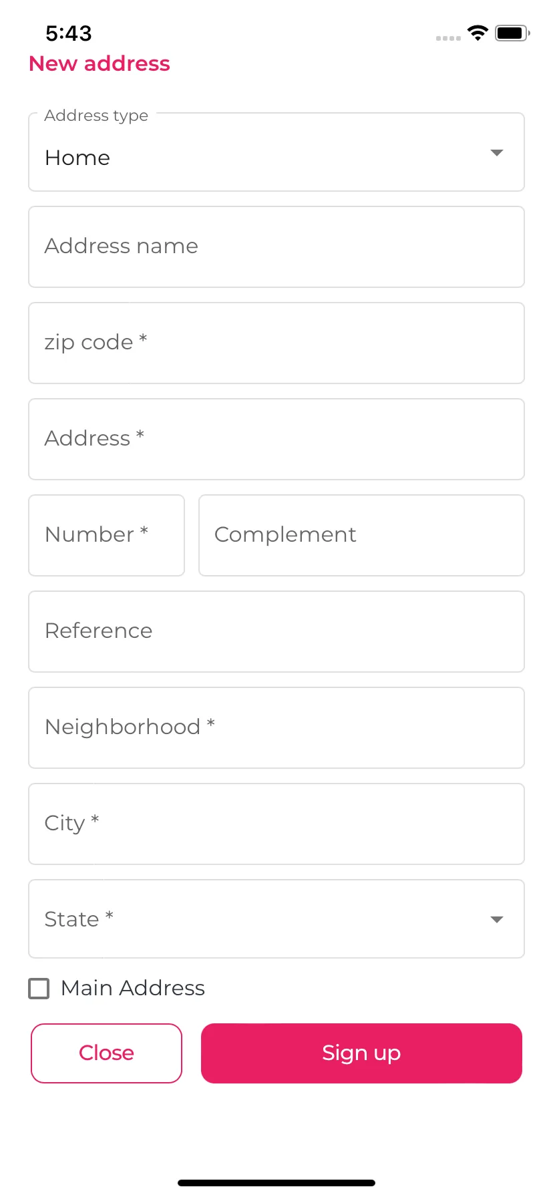Tap the New address page title
This screenshot has width=553, height=1197.
point(100,63)
